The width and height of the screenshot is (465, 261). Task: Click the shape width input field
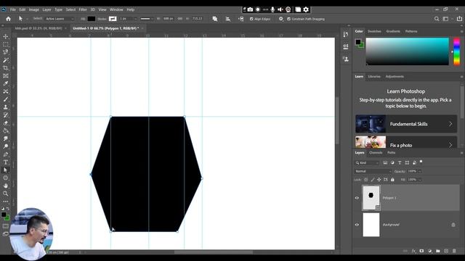click(x=168, y=19)
